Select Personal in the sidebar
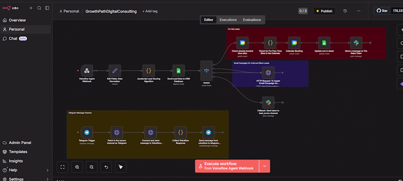Screen dimensions: 403x181 coord(26,29)
